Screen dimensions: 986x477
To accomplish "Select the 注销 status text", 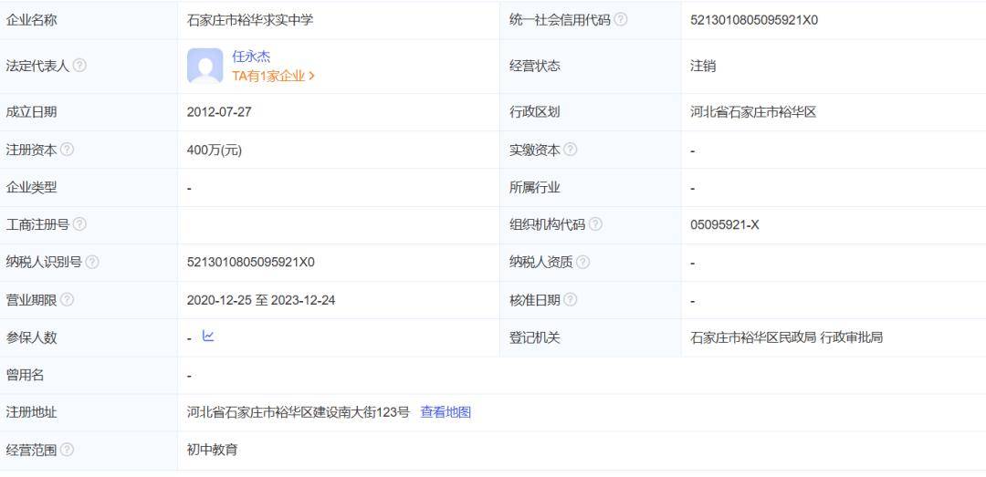I will tap(703, 66).
